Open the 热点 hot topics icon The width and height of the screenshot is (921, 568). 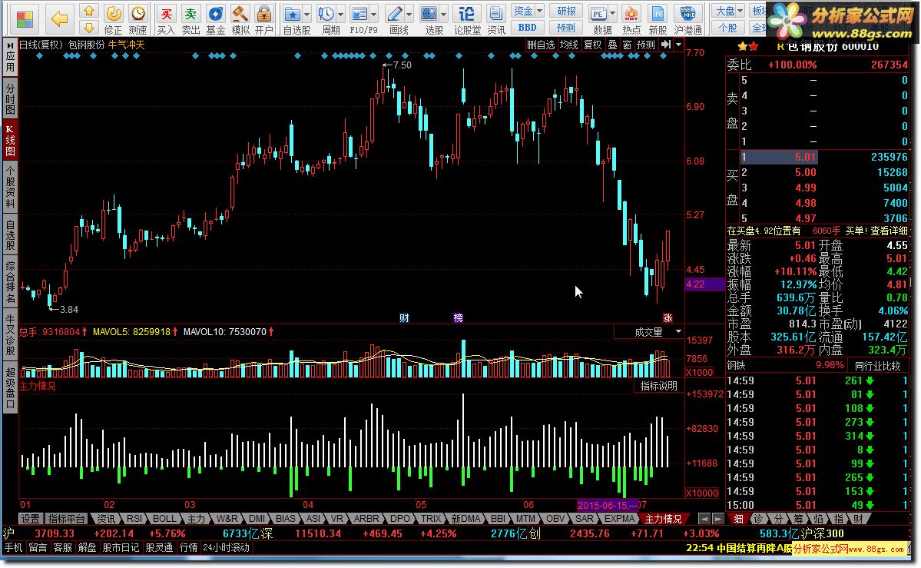coord(632,19)
